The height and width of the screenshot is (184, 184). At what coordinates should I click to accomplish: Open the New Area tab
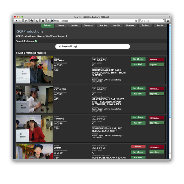point(130,25)
